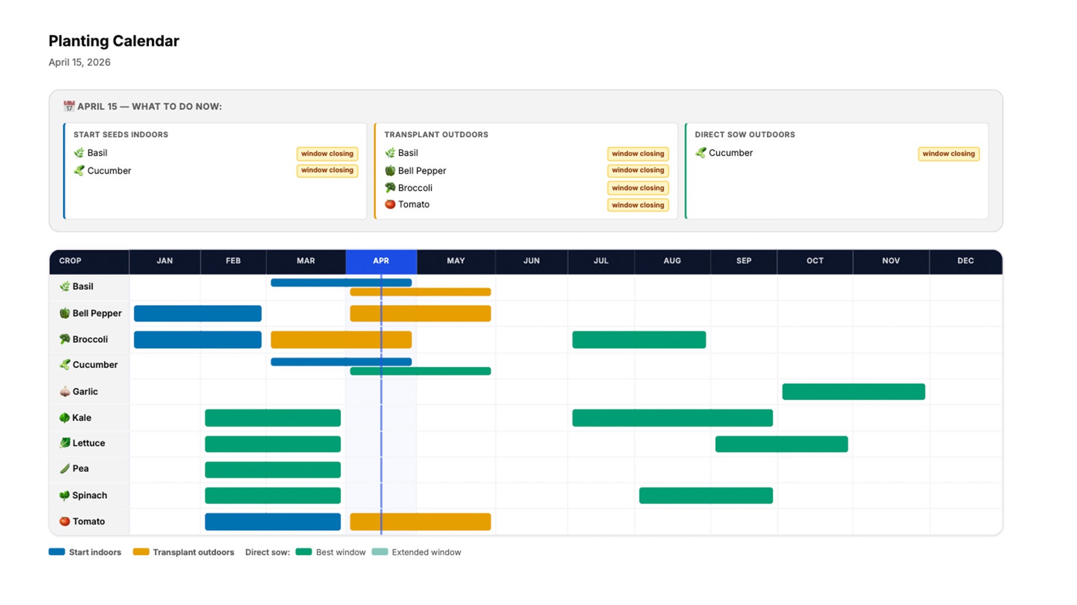The image size is (1077, 605).
Task: Click the light green Extended window legend swatch
Action: click(380, 552)
